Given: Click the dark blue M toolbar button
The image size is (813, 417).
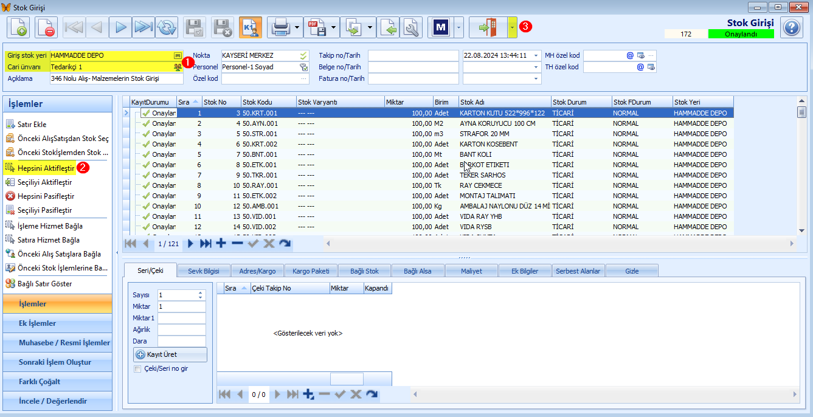Looking at the screenshot, I should 441,27.
